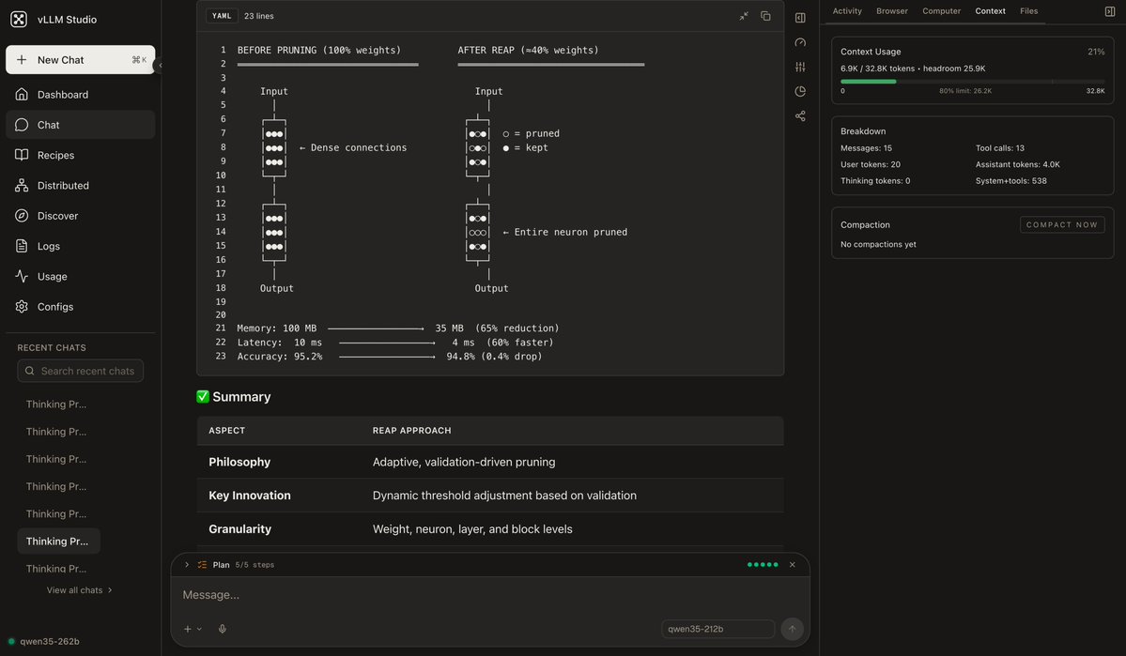
Task: Click the share icon
Action: [x=800, y=115]
